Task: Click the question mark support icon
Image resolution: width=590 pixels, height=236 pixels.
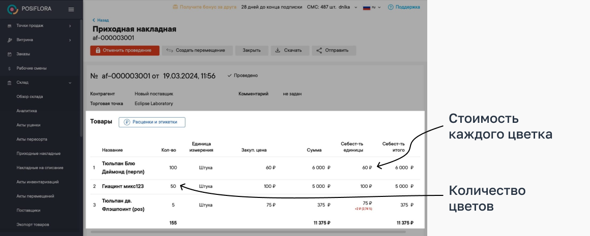Action: point(390,7)
